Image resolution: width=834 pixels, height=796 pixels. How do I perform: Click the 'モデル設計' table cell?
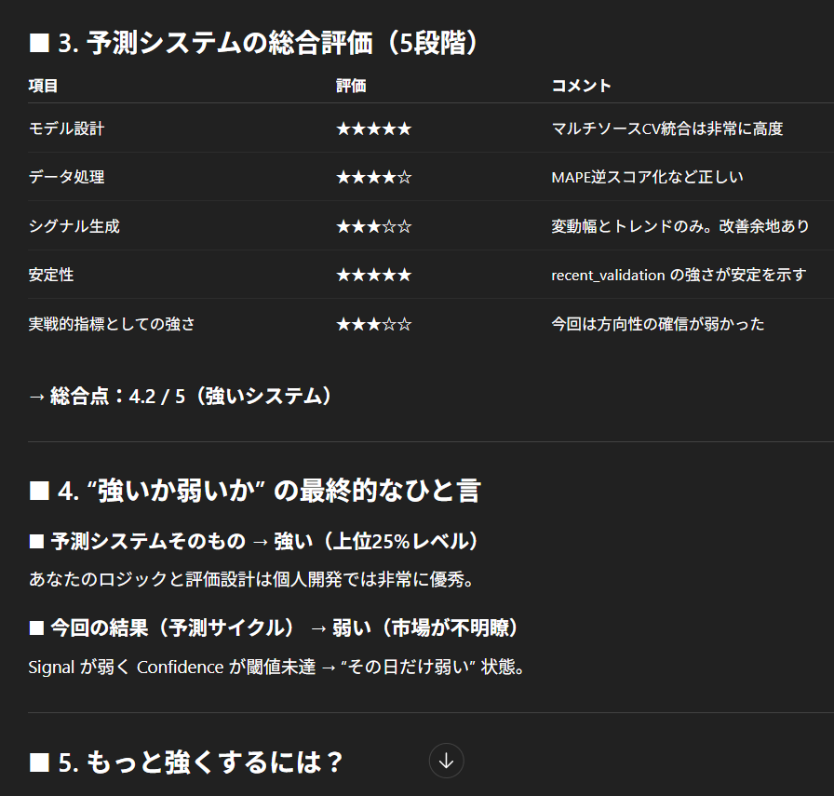tap(66, 128)
